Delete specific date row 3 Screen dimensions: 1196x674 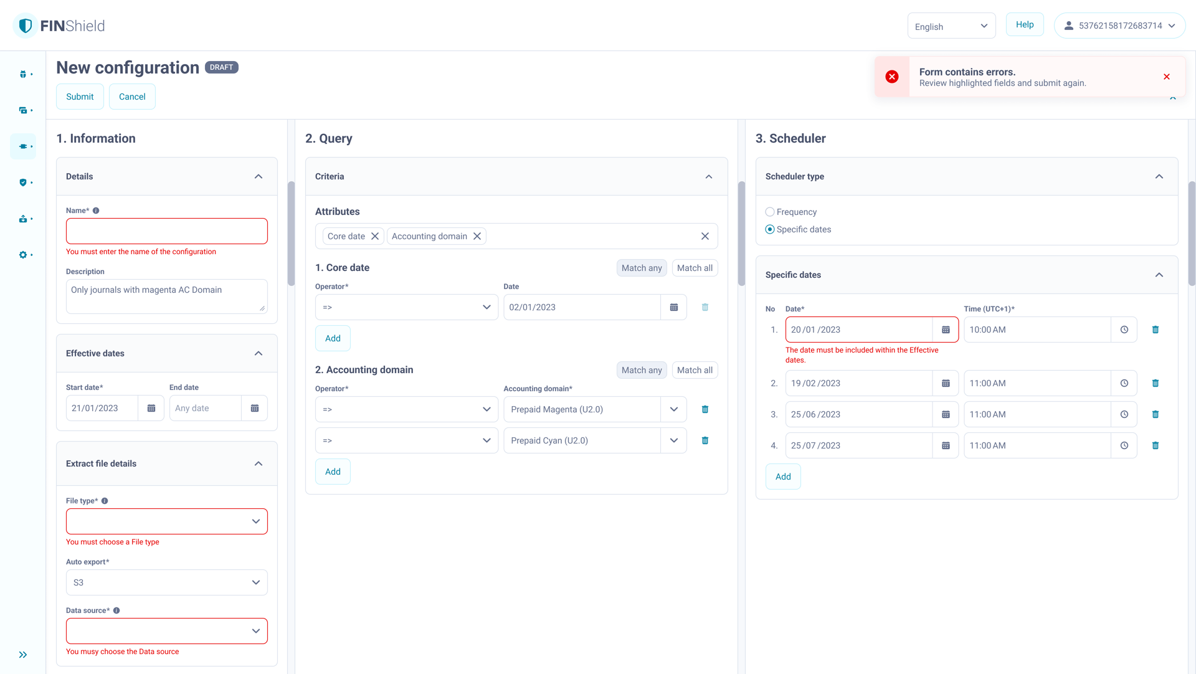tap(1156, 414)
